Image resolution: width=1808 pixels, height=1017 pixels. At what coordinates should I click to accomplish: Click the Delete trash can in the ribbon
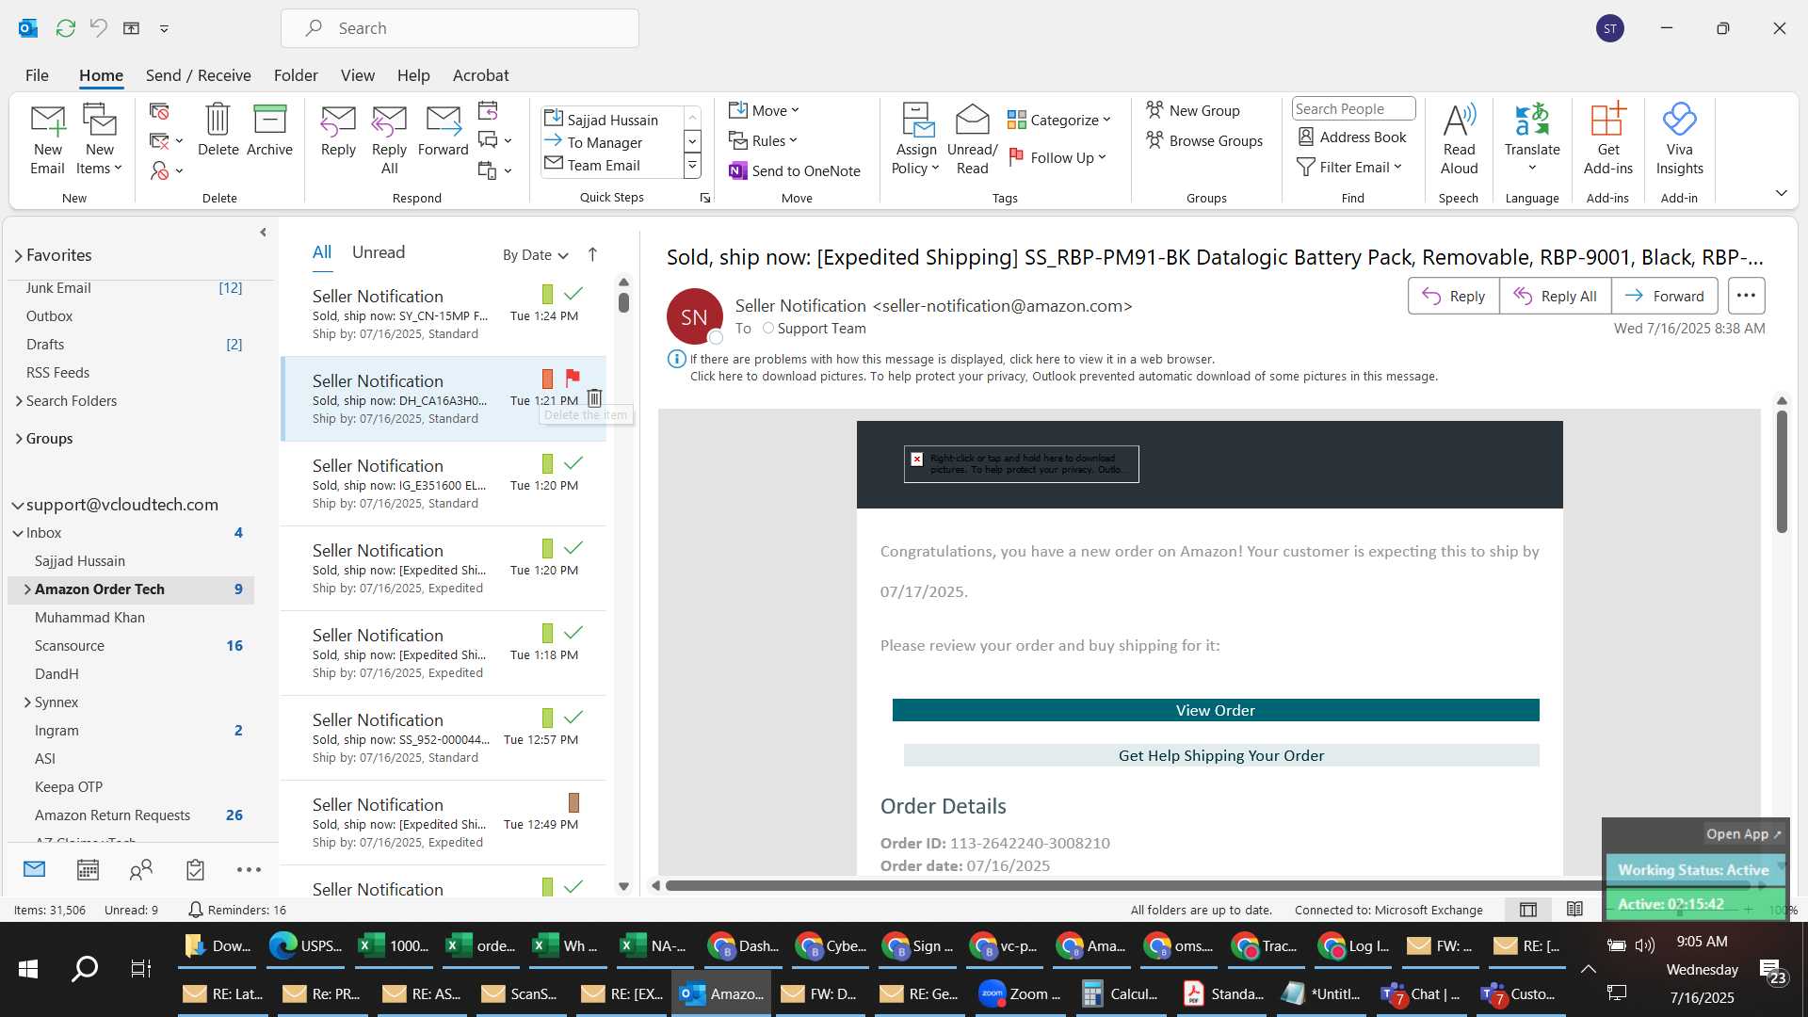click(x=218, y=130)
